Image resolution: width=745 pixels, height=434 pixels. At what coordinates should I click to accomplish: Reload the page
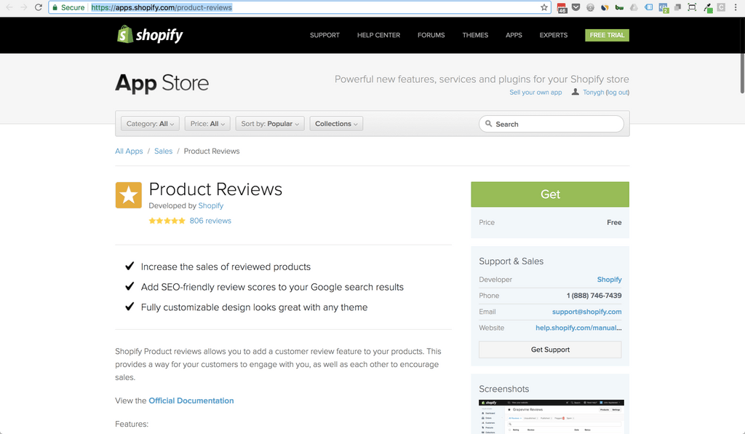[39, 7]
